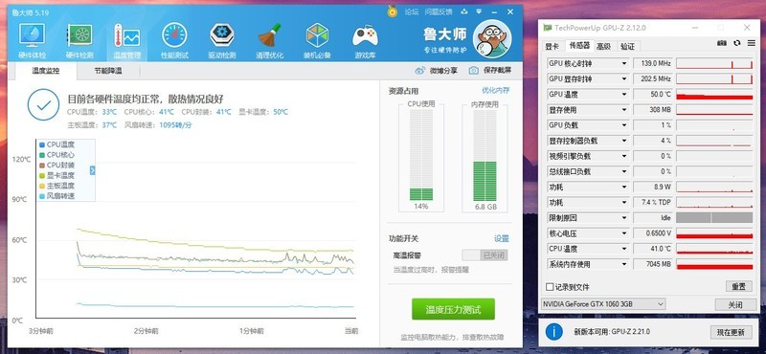Open 系统内存使用 sensor dropdown
766x354 pixels.
coord(624,264)
